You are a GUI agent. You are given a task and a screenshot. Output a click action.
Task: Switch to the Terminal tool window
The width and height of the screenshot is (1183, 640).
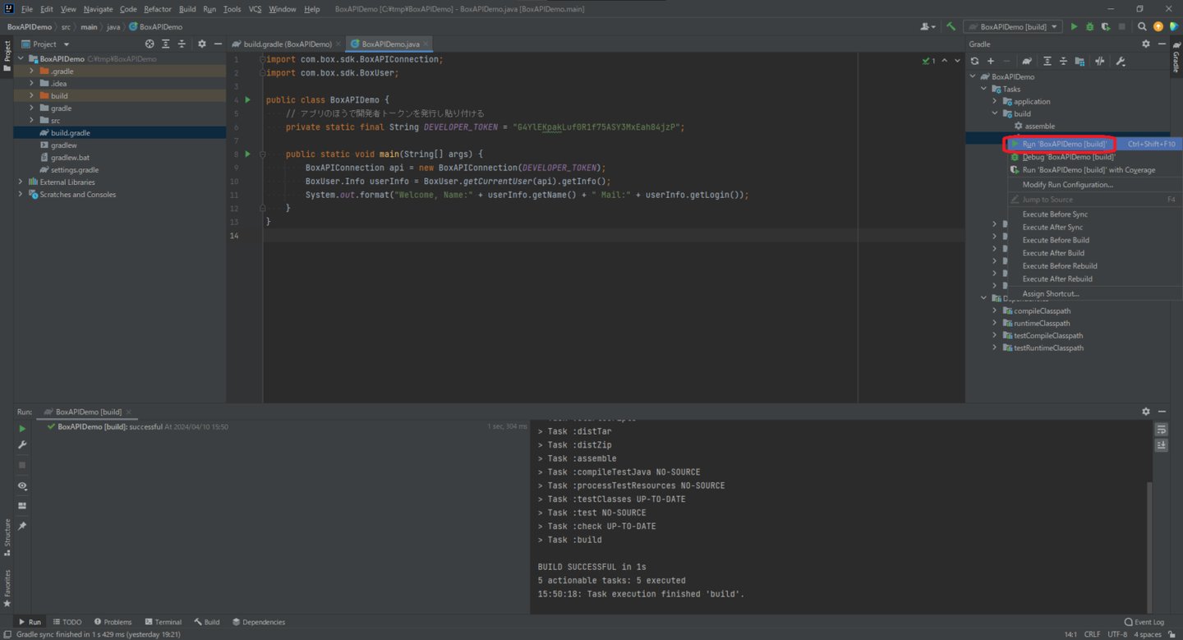(163, 622)
